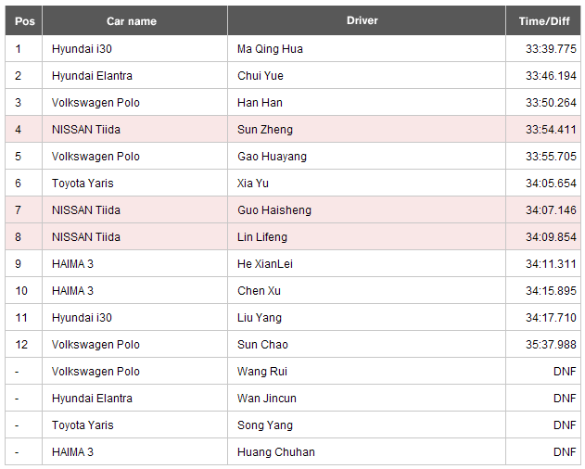Select the Hyundai Elantra cell in row 2
This screenshot has height=469, width=585.
click(134, 76)
